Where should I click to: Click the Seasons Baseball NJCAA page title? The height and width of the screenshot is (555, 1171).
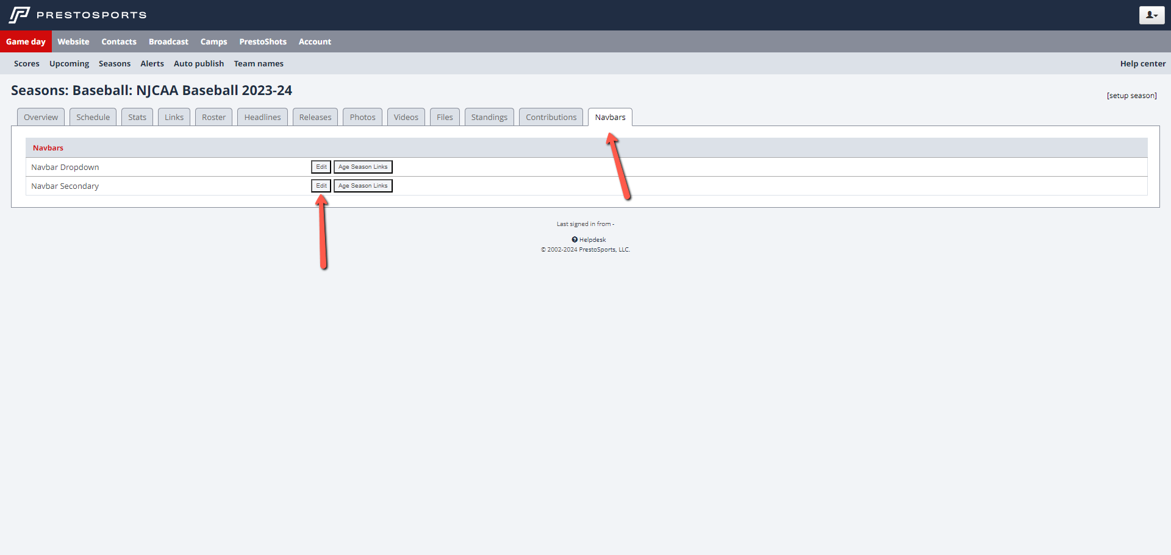click(151, 90)
